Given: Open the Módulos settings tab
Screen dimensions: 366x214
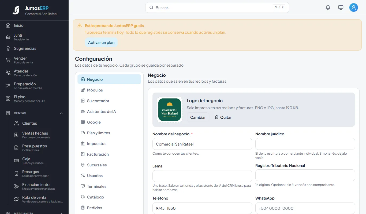Looking at the screenshot, I should click(x=109, y=90).
